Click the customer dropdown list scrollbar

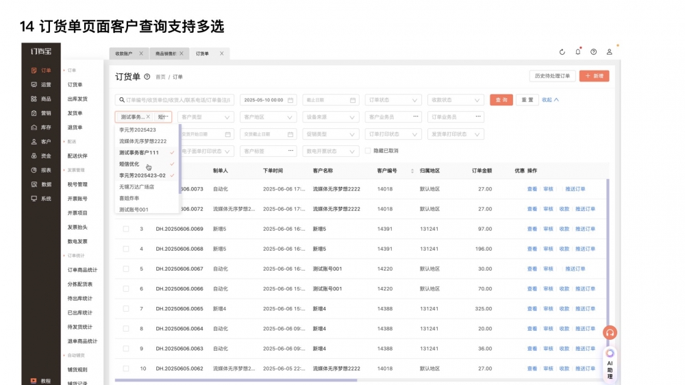(180, 158)
